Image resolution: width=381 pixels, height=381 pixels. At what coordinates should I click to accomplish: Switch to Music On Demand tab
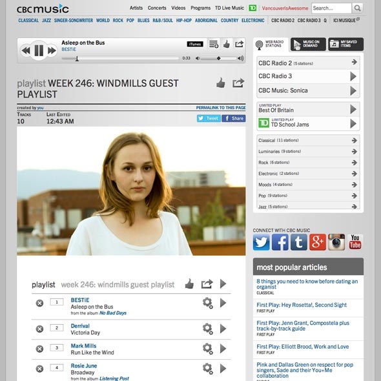308,44
